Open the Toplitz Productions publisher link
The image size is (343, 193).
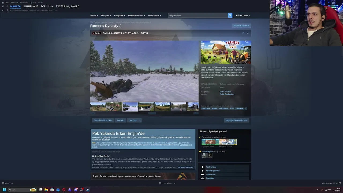[x=227, y=94]
